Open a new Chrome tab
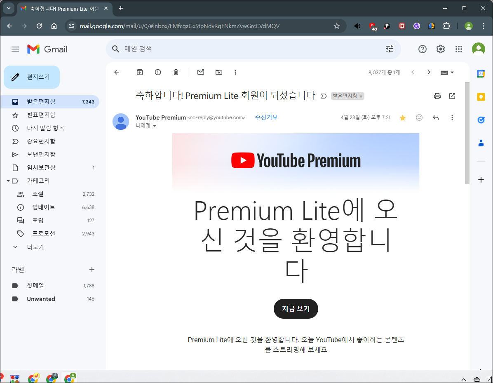The image size is (493, 383). [x=121, y=9]
